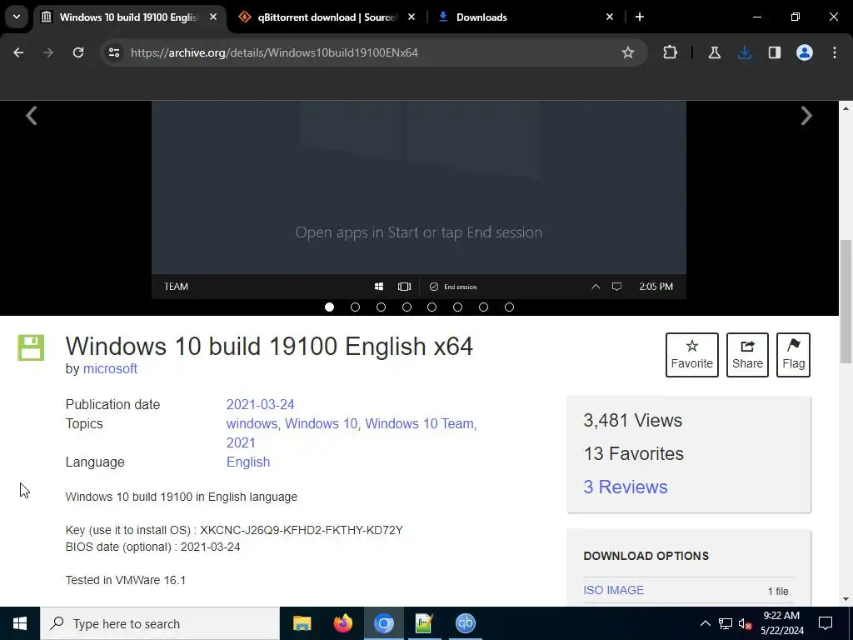
Task: Open the Windows 10 topic link
Action: coord(321,424)
